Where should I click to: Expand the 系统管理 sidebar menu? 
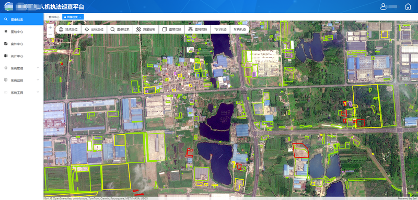click(x=21, y=68)
